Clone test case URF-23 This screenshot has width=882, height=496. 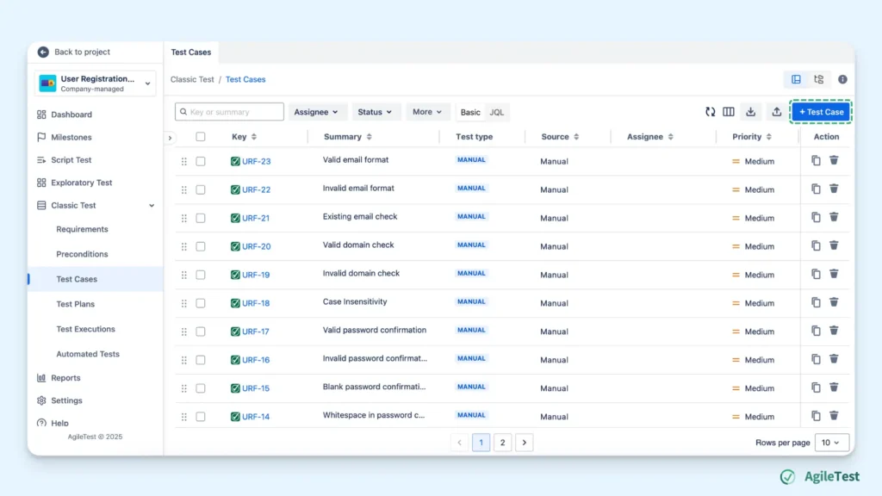(x=816, y=160)
